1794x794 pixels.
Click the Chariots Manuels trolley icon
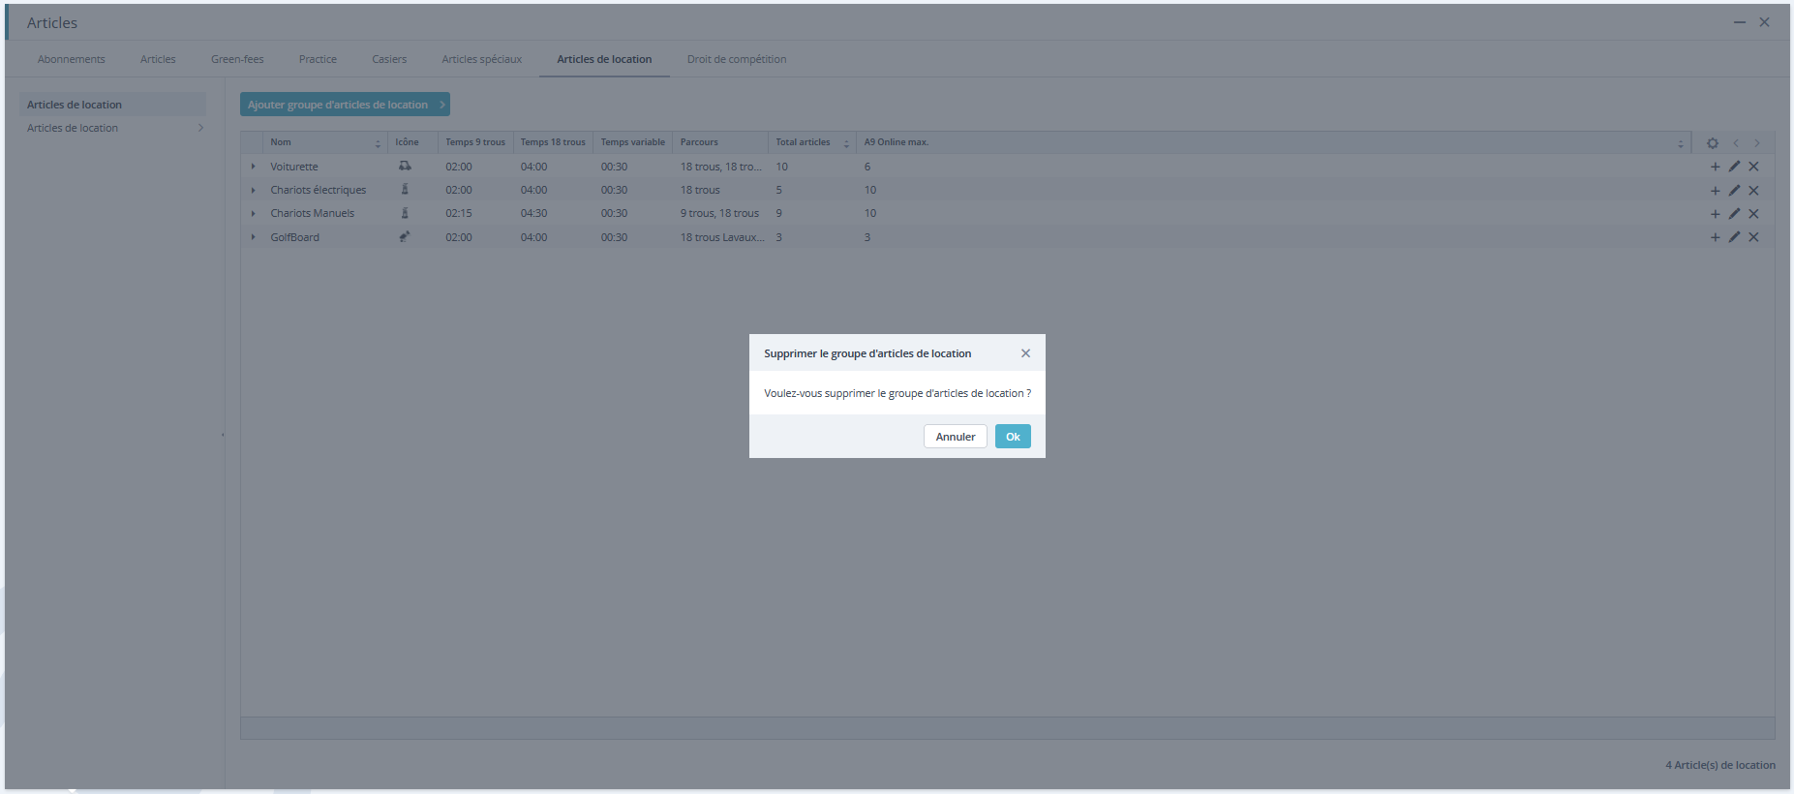pyautogui.click(x=405, y=212)
